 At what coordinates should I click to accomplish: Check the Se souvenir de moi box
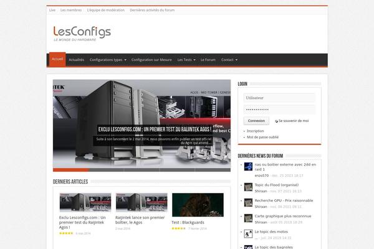(x=276, y=121)
